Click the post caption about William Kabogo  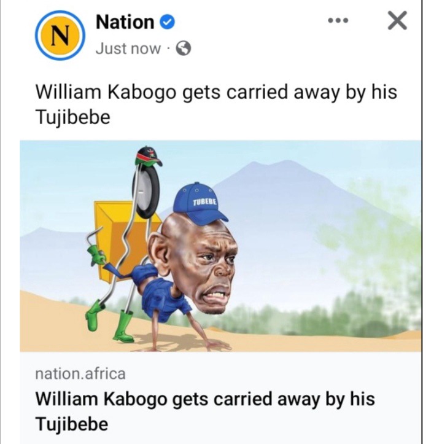(216, 104)
